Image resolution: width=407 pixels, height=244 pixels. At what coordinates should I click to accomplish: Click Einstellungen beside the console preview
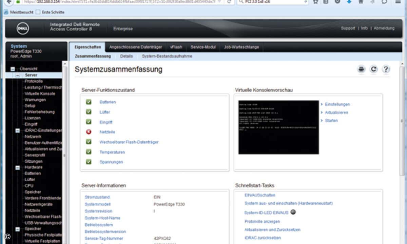pos(337,104)
